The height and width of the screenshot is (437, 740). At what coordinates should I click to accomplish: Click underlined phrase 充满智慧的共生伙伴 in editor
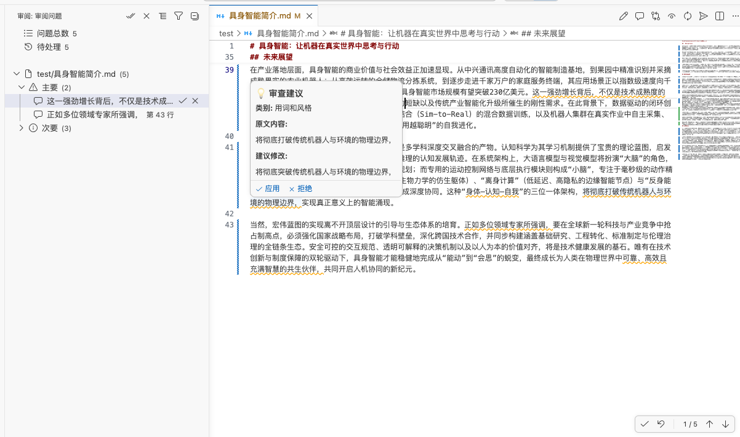(286, 269)
